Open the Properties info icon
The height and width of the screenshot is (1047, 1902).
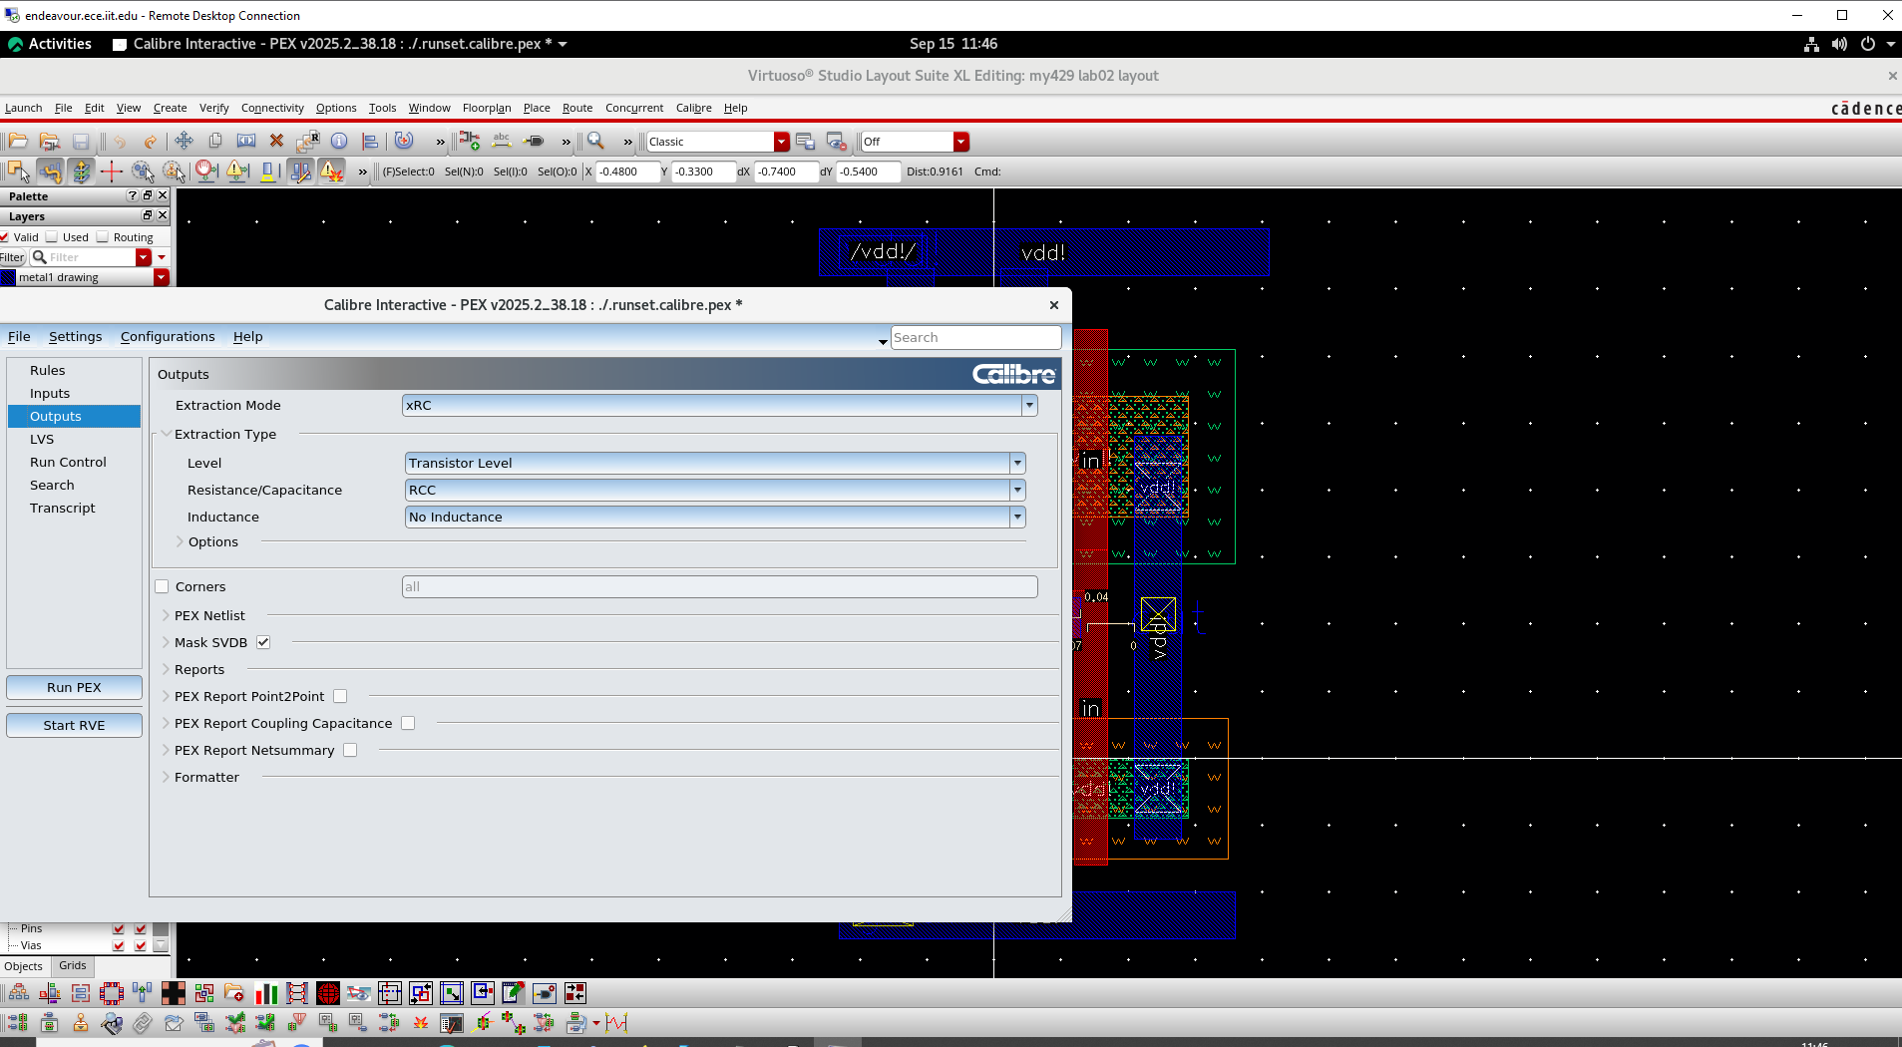coord(339,142)
